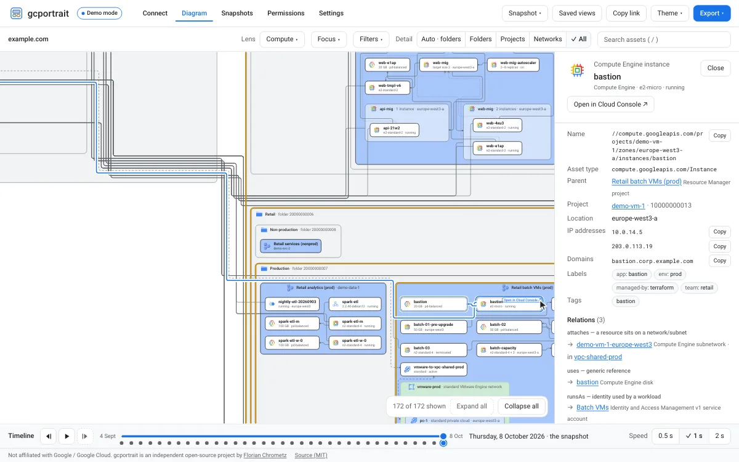
Task: Close the bastion details panel
Action: pos(716,68)
